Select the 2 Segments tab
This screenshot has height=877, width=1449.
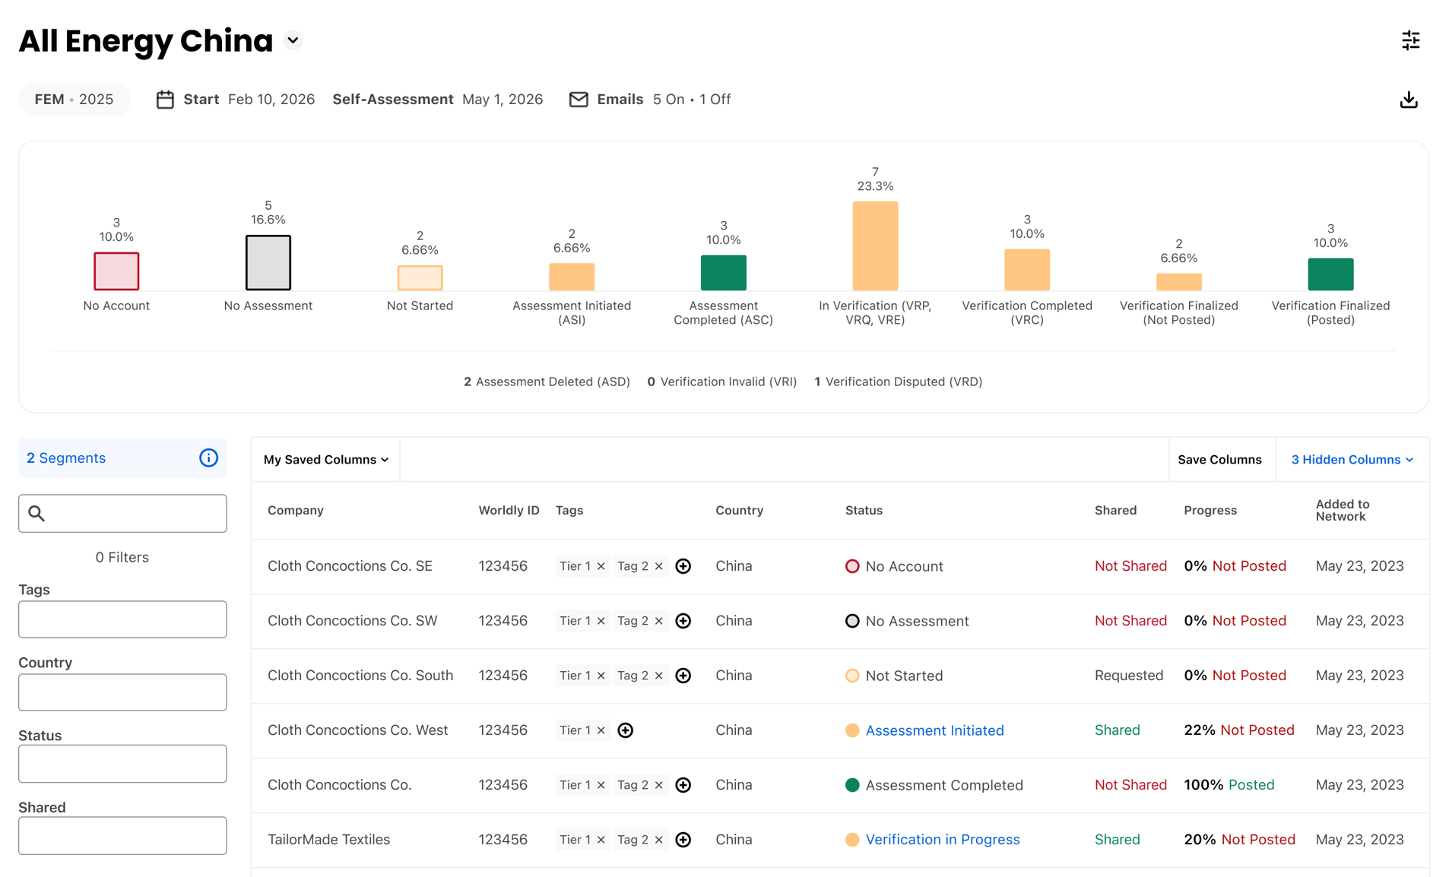point(66,458)
